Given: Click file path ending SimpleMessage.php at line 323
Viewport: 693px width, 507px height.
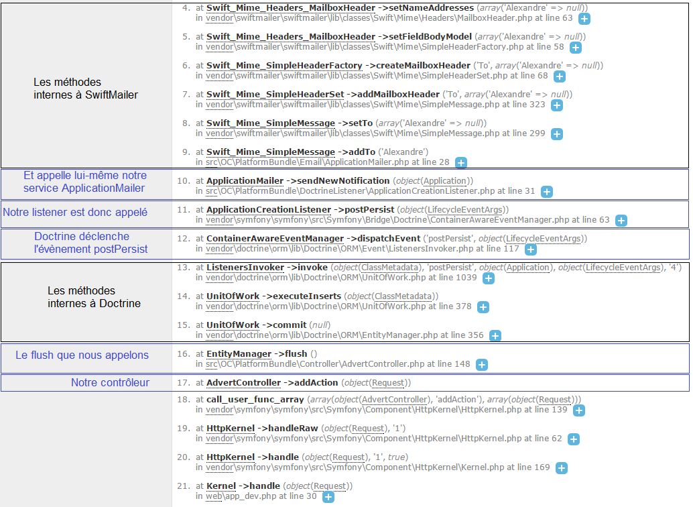Looking at the screenshot, I should click(x=353, y=105).
